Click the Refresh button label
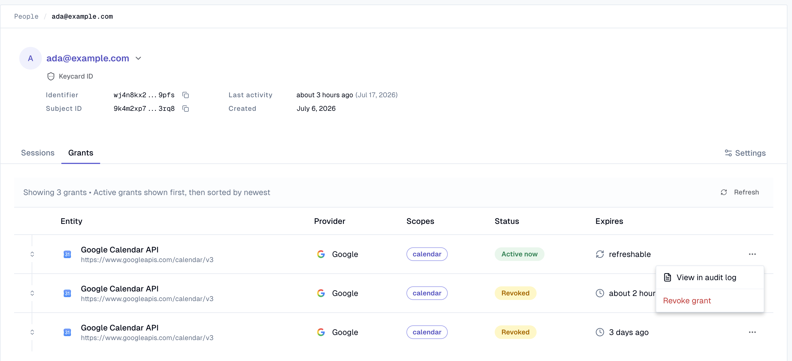 tap(746, 192)
